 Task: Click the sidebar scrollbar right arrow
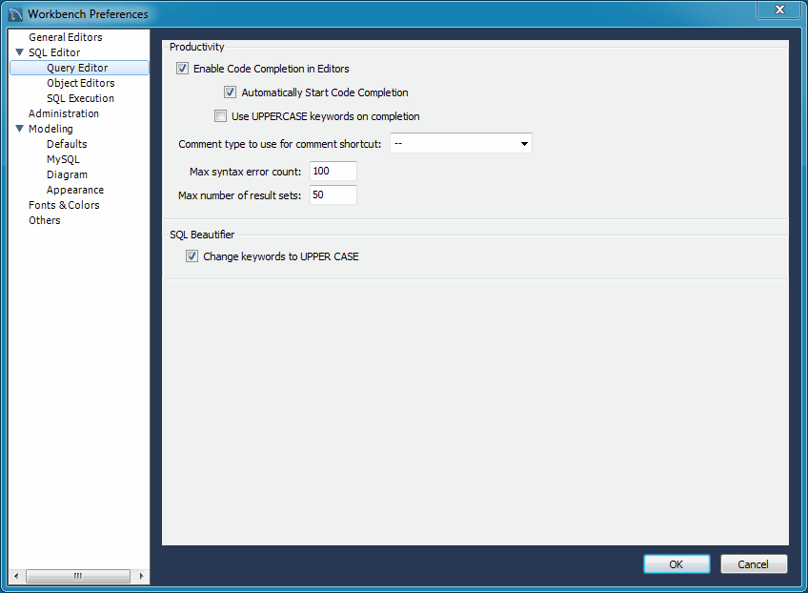tap(141, 576)
